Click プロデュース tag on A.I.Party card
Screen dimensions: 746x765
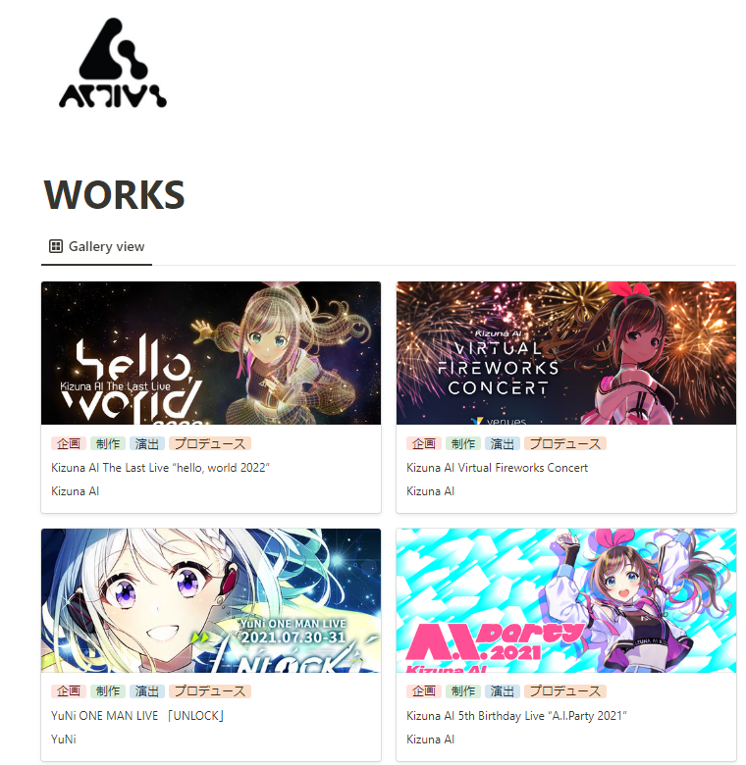click(565, 691)
